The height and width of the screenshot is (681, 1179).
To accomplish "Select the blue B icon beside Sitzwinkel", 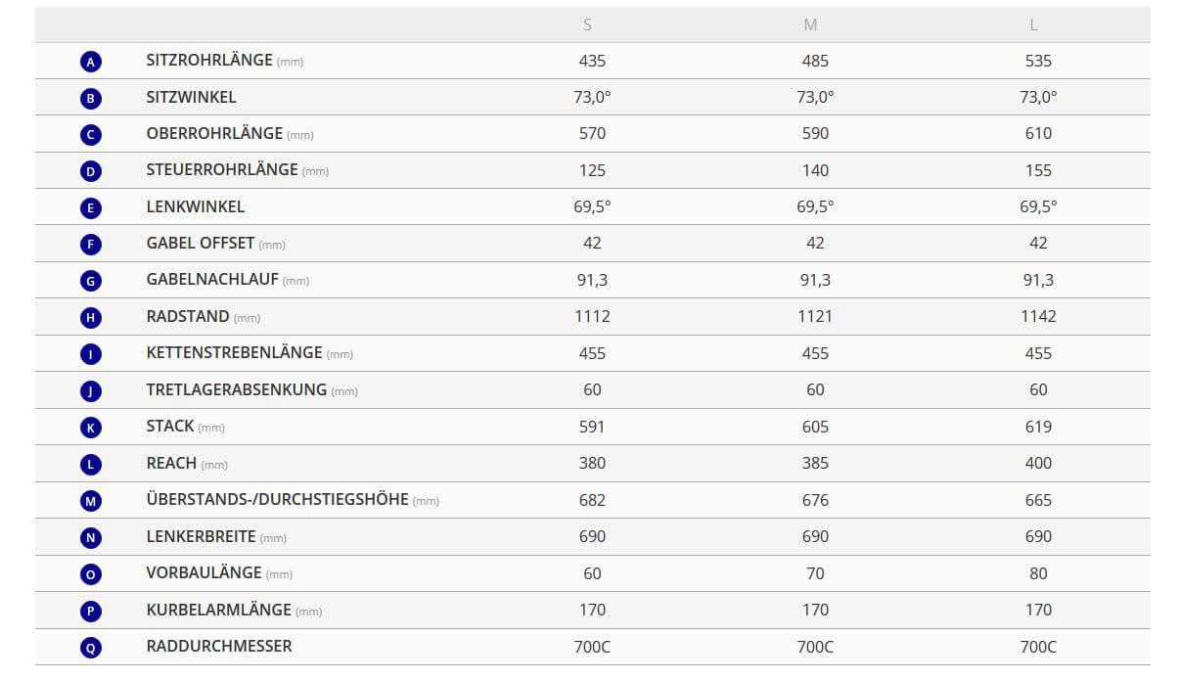I will [x=91, y=98].
